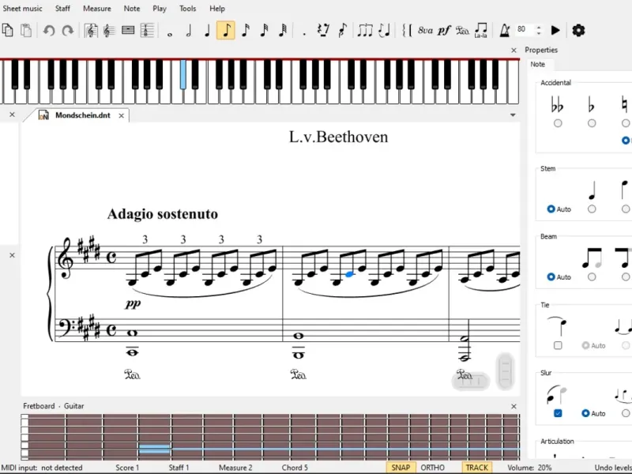Select the Note tab in Properties
Viewport: 632px width, 474px height.
tap(537, 65)
